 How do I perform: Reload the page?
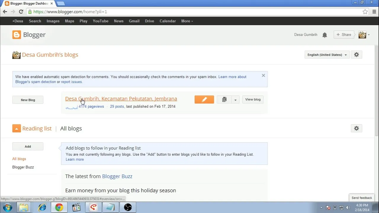click(x=21, y=12)
